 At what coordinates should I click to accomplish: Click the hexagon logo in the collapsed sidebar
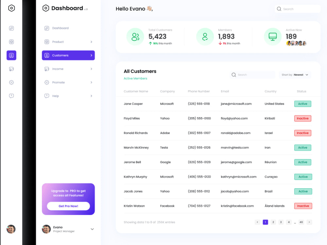click(x=11, y=8)
